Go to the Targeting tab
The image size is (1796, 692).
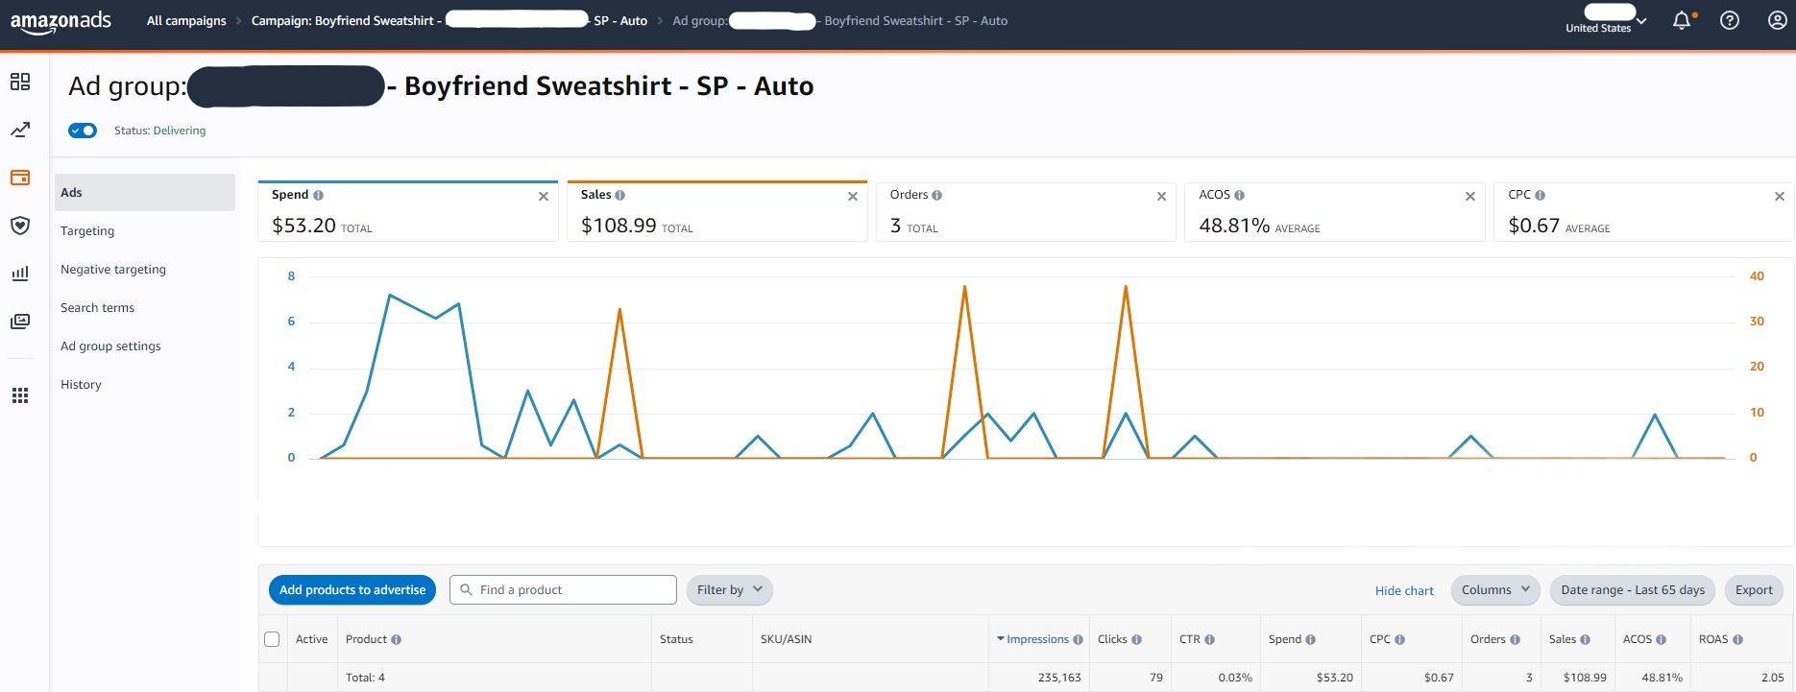pyautogui.click(x=87, y=231)
